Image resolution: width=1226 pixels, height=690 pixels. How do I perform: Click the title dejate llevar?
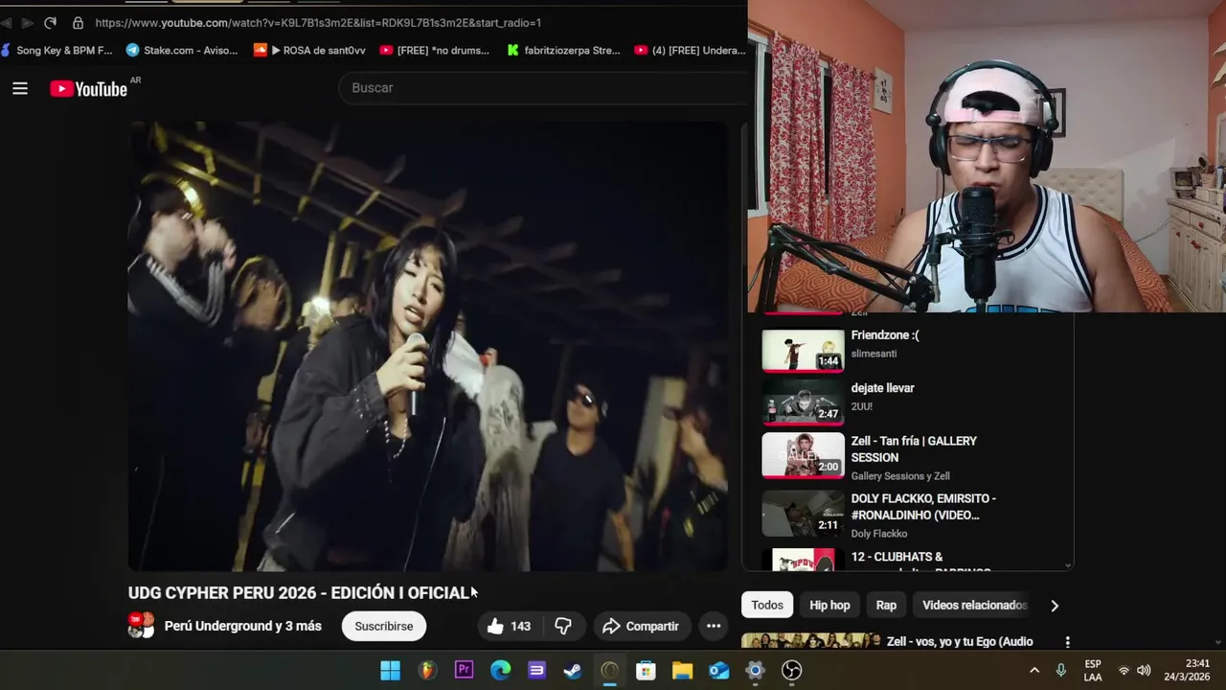coord(882,388)
